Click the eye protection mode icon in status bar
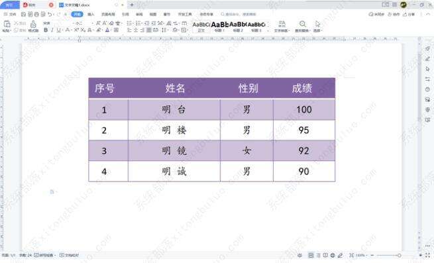Screen dimensions: 434x263 click(x=299, y=255)
